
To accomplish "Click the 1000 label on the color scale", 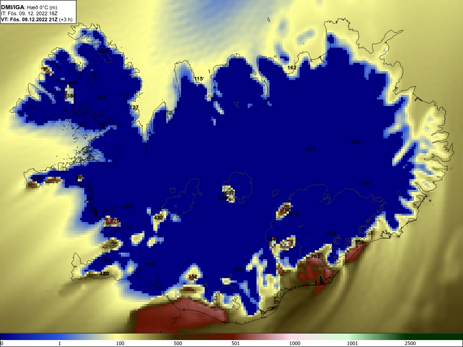I will pyautogui.click(x=294, y=343).
